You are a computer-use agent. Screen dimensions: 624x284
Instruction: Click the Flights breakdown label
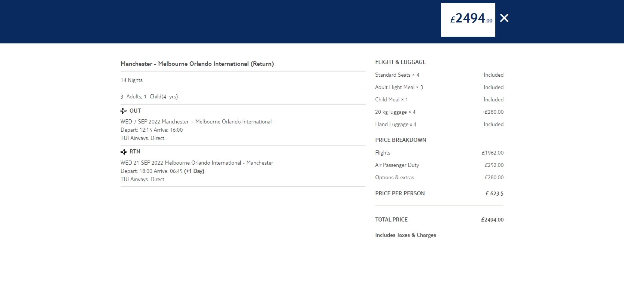pyautogui.click(x=383, y=153)
